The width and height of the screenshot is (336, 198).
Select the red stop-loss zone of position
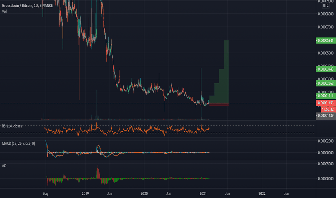[x=219, y=104]
